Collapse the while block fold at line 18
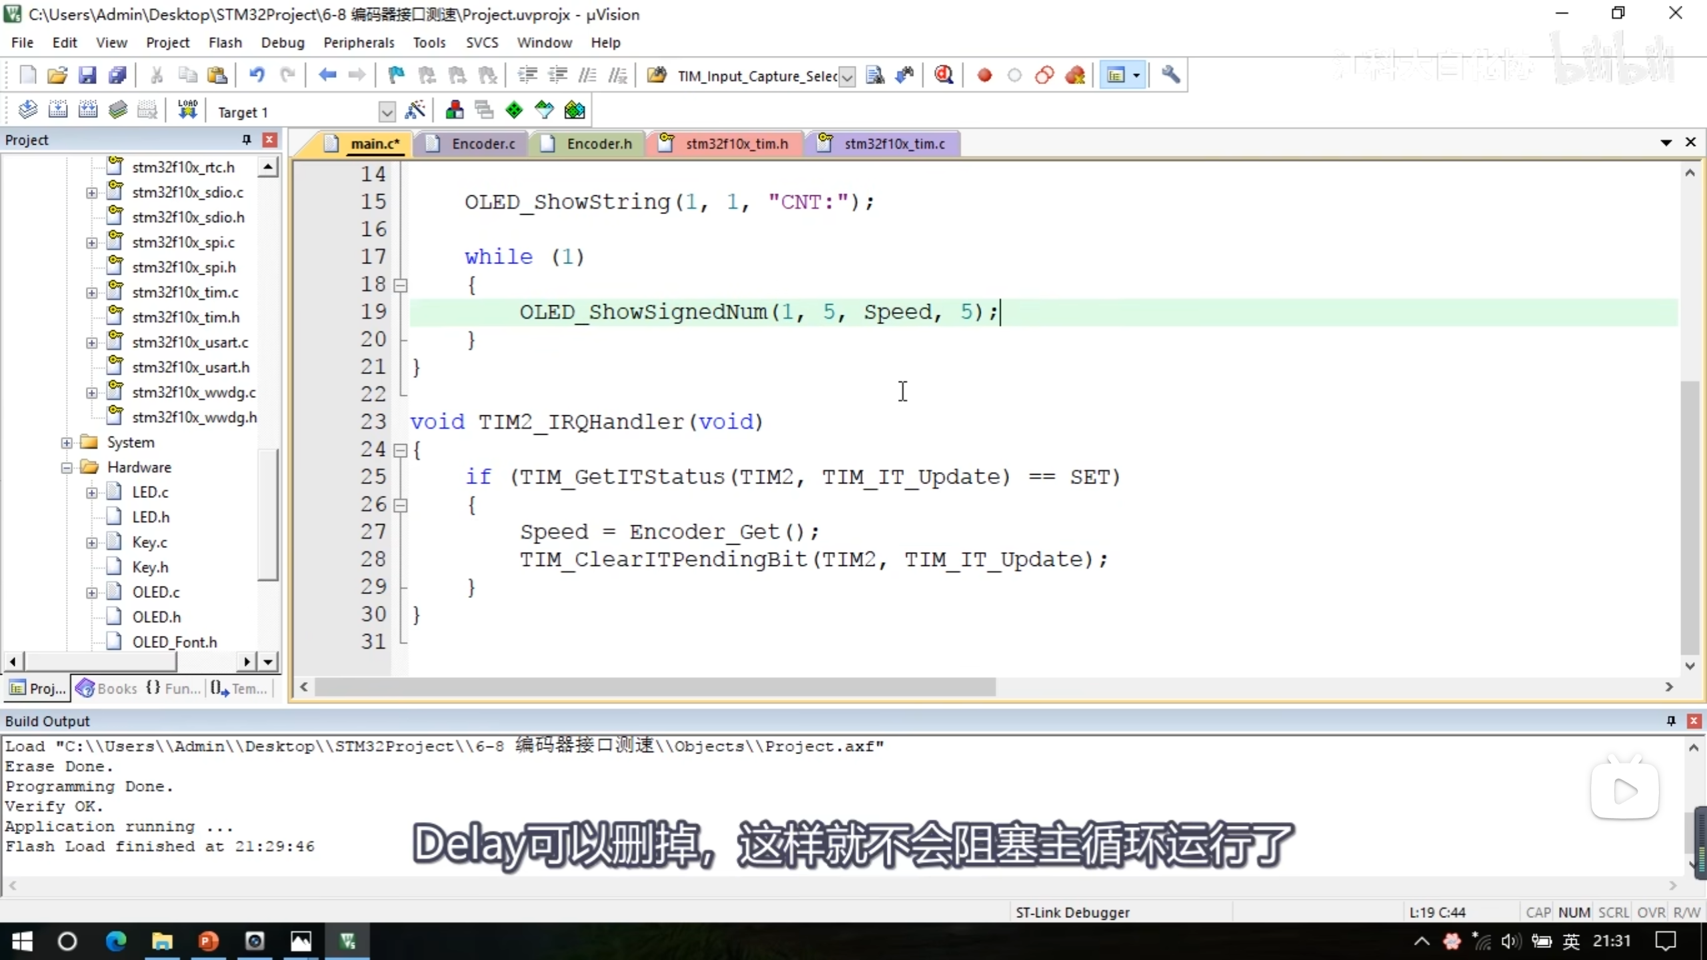Screen dimensions: 1707x960 tap(400, 285)
